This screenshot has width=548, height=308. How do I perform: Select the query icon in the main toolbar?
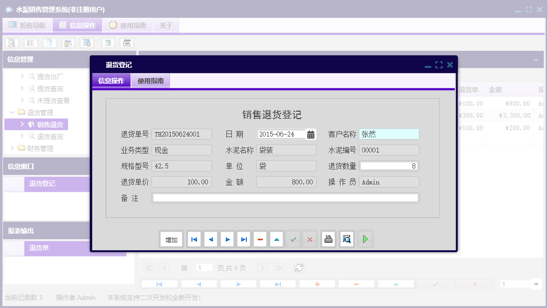tap(11, 43)
